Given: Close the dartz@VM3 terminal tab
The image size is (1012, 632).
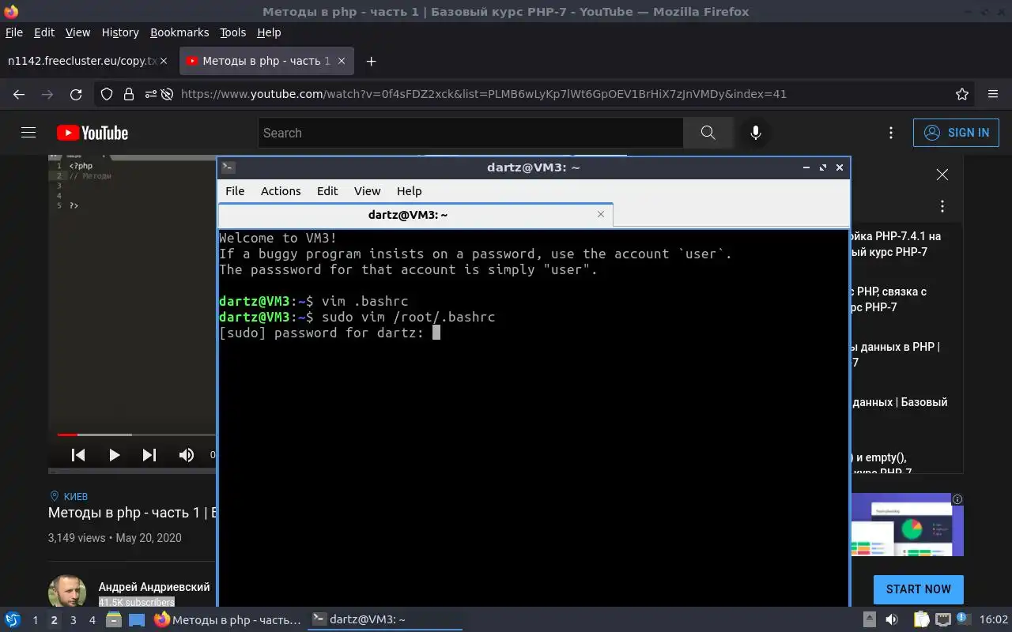Looking at the screenshot, I should tap(601, 214).
